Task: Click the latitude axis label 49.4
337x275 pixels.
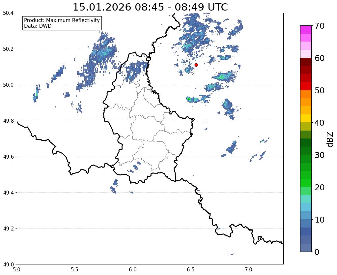Action: 8,193
